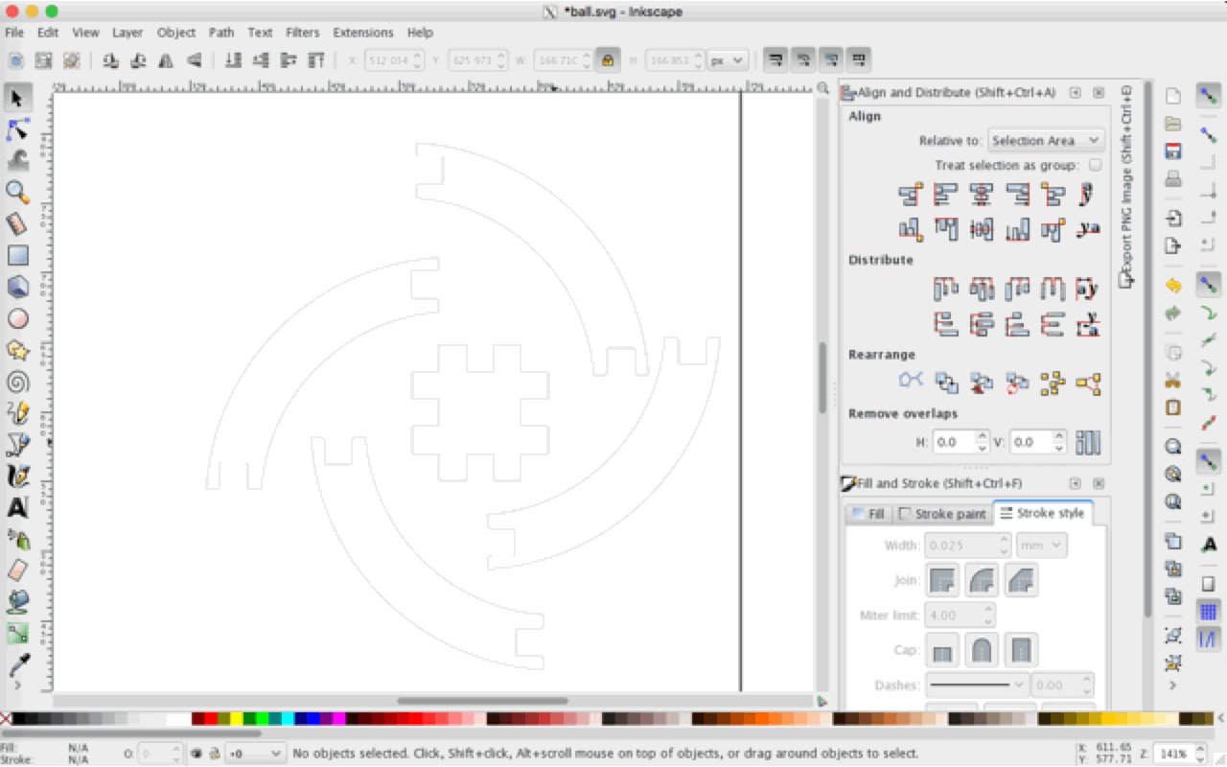1227x767 pixels.
Task: Select the Tweak tool
Action: point(17,160)
